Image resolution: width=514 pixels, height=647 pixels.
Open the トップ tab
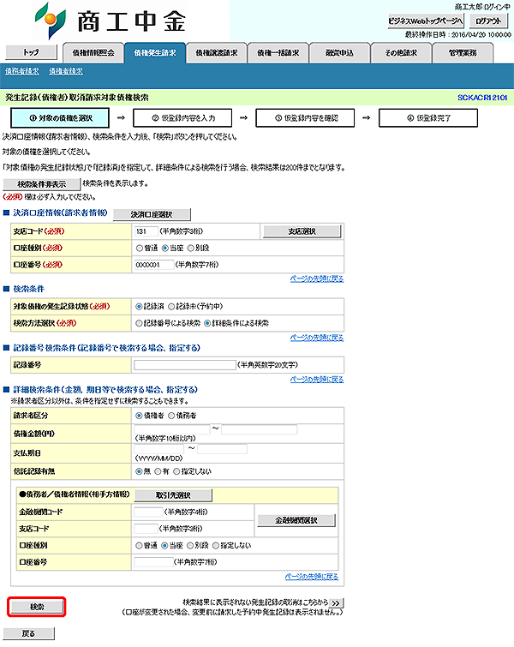coord(31,52)
